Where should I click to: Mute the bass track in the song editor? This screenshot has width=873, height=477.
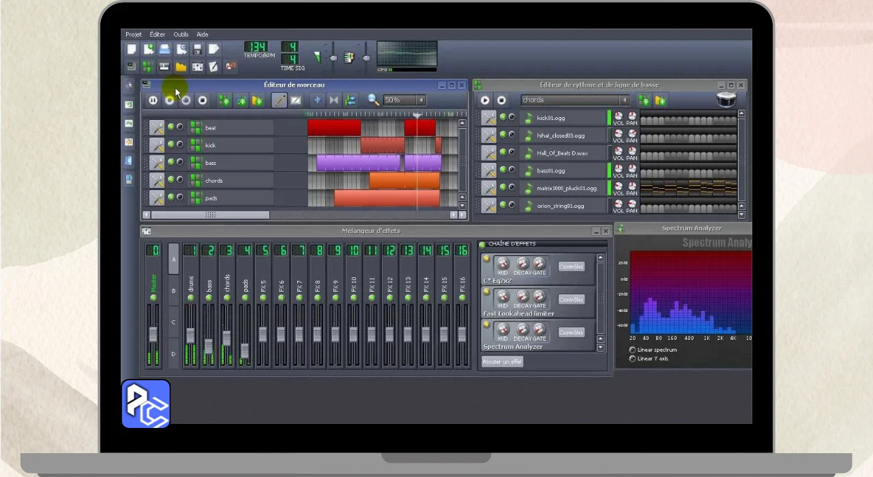pos(171,162)
